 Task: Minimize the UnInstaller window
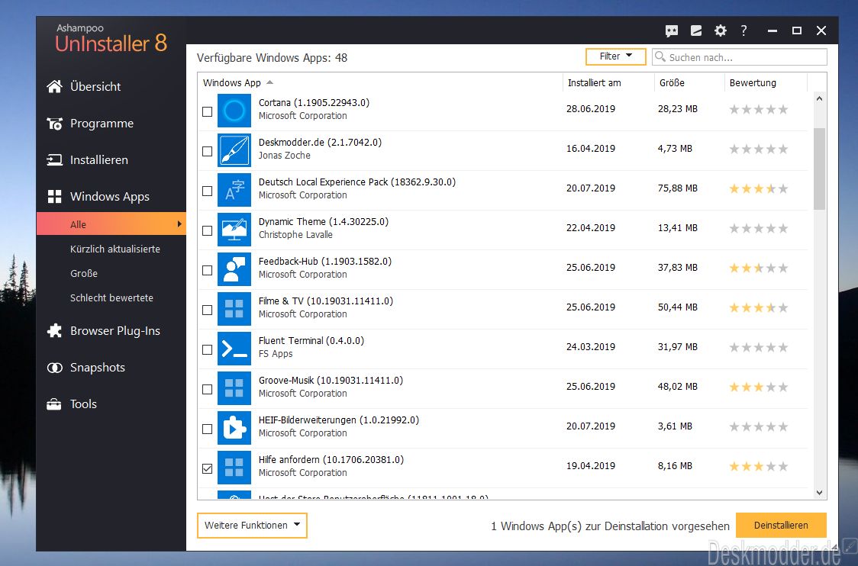[x=772, y=31]
